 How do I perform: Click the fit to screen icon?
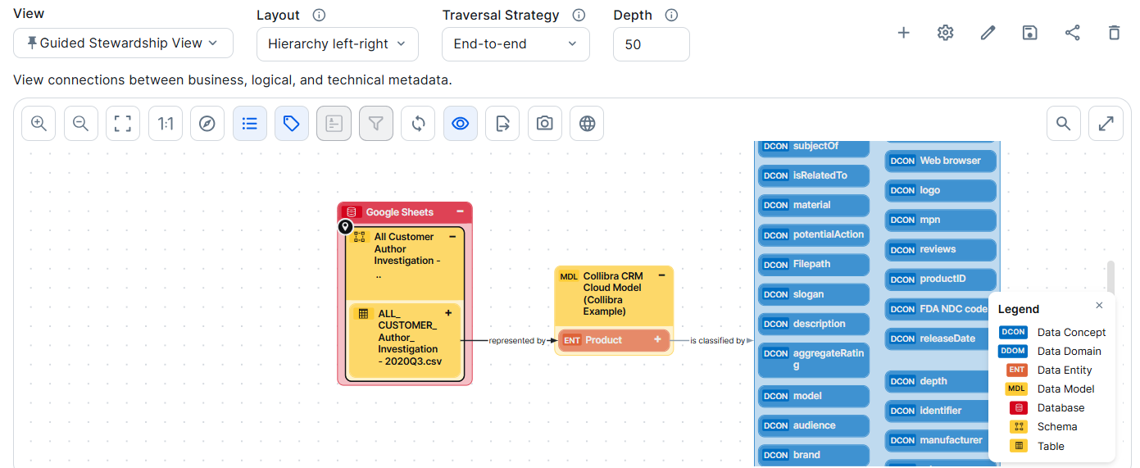coord(123,124)
